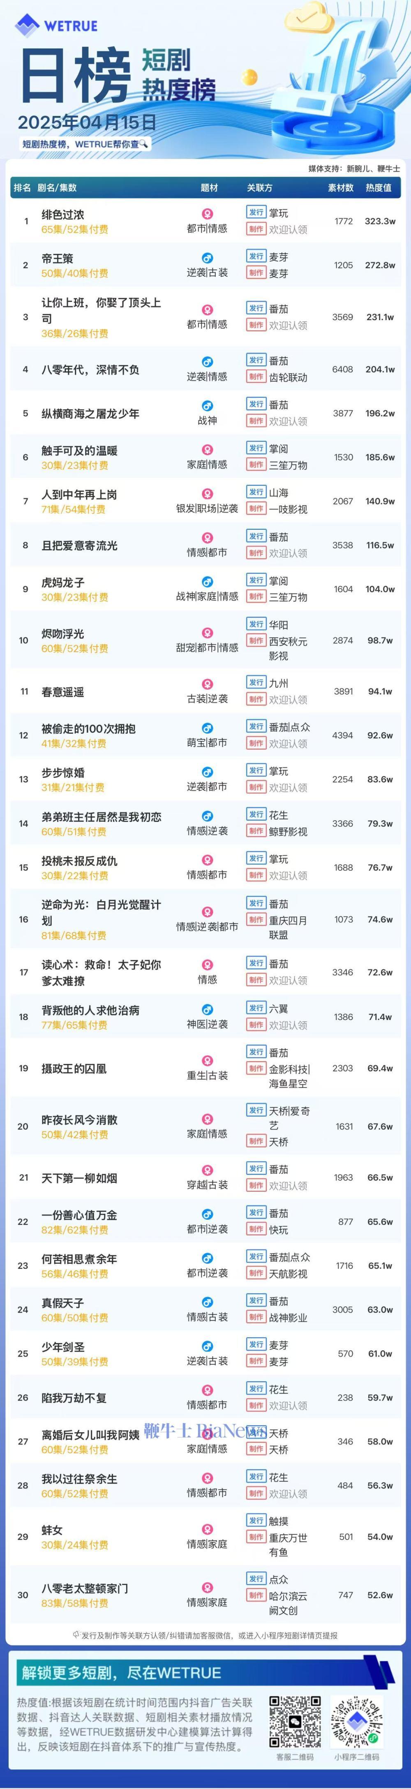Open the drama title 八零年代，深情不负
Viewport: 411px width, 1789px height.
(x=90, y=370)
